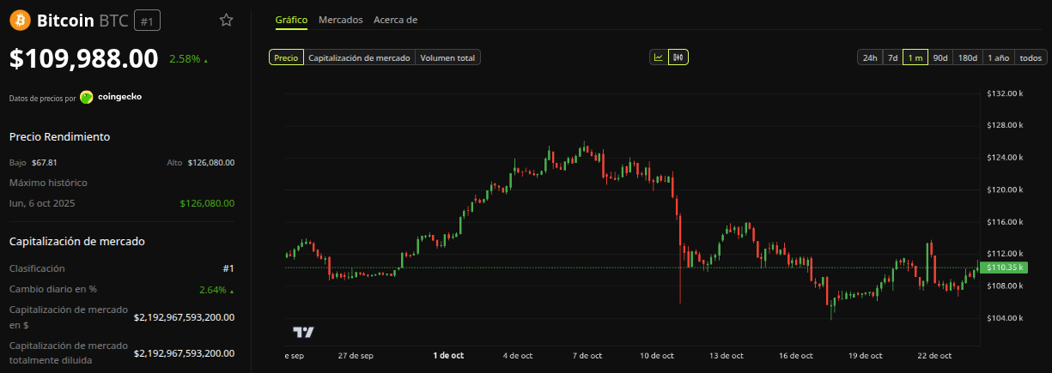1052x373 pixels.
Task: Set chart range to 7d
Action: click(892, 57)
